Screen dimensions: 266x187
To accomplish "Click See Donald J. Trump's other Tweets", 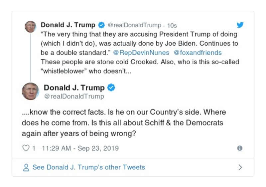I will pyautogui.click(x=88, y=167).
